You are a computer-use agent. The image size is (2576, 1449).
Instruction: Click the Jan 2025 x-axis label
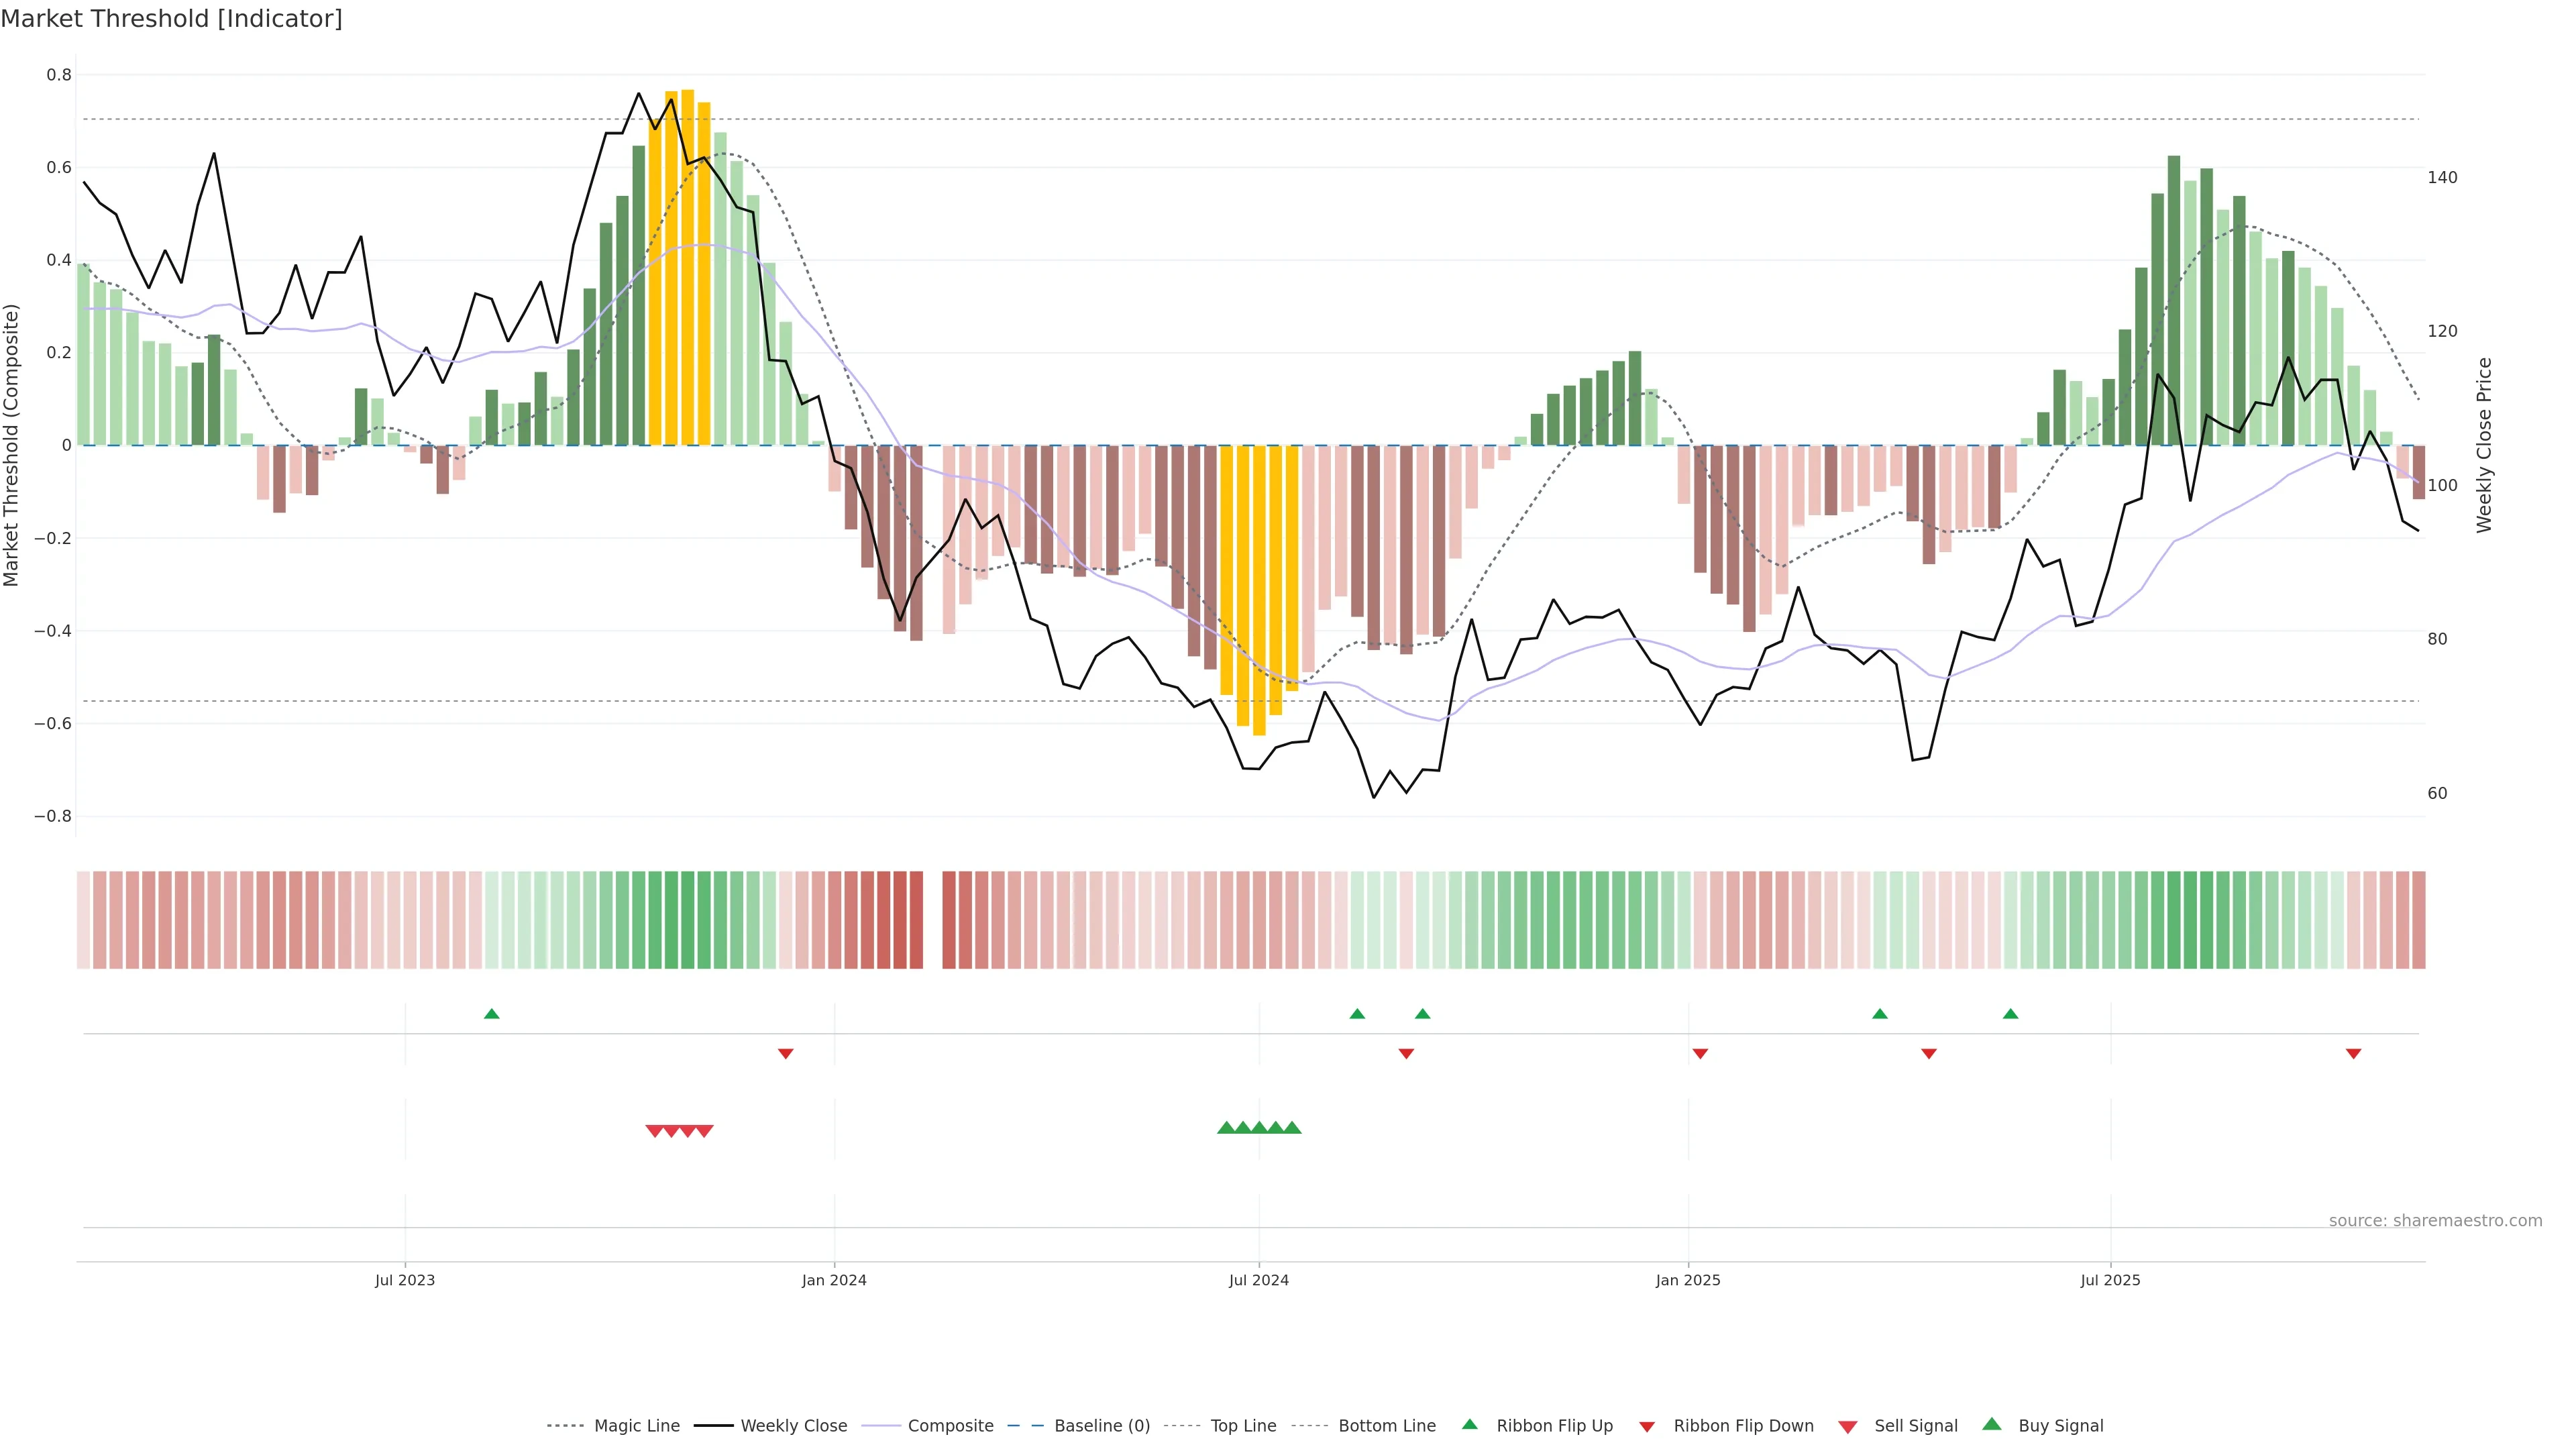(1687, 1280)
